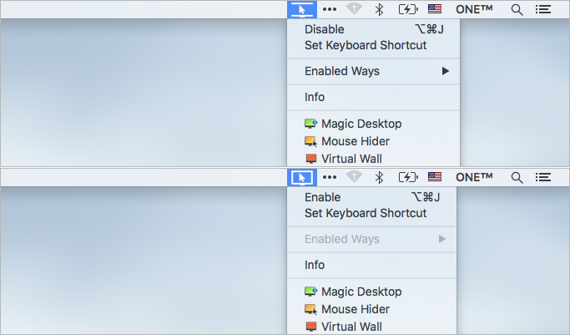Click Magic Desktop label in bottom menu
Image resolution: width=570 pixels, height=335 pixels.
(x=361, y=292)
